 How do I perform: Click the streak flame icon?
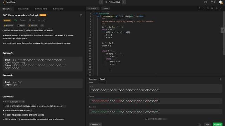tap(212, 2)
